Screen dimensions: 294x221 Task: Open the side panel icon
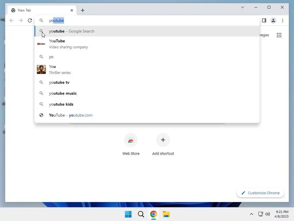264,20
